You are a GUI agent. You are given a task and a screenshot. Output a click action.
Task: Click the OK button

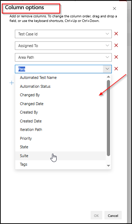tap(96, 215)
